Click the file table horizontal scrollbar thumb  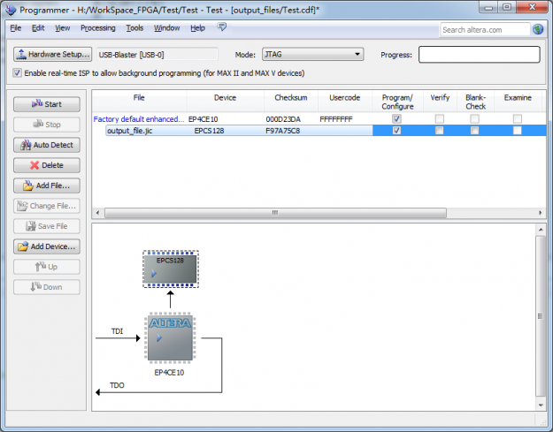(x=275, y=213)
